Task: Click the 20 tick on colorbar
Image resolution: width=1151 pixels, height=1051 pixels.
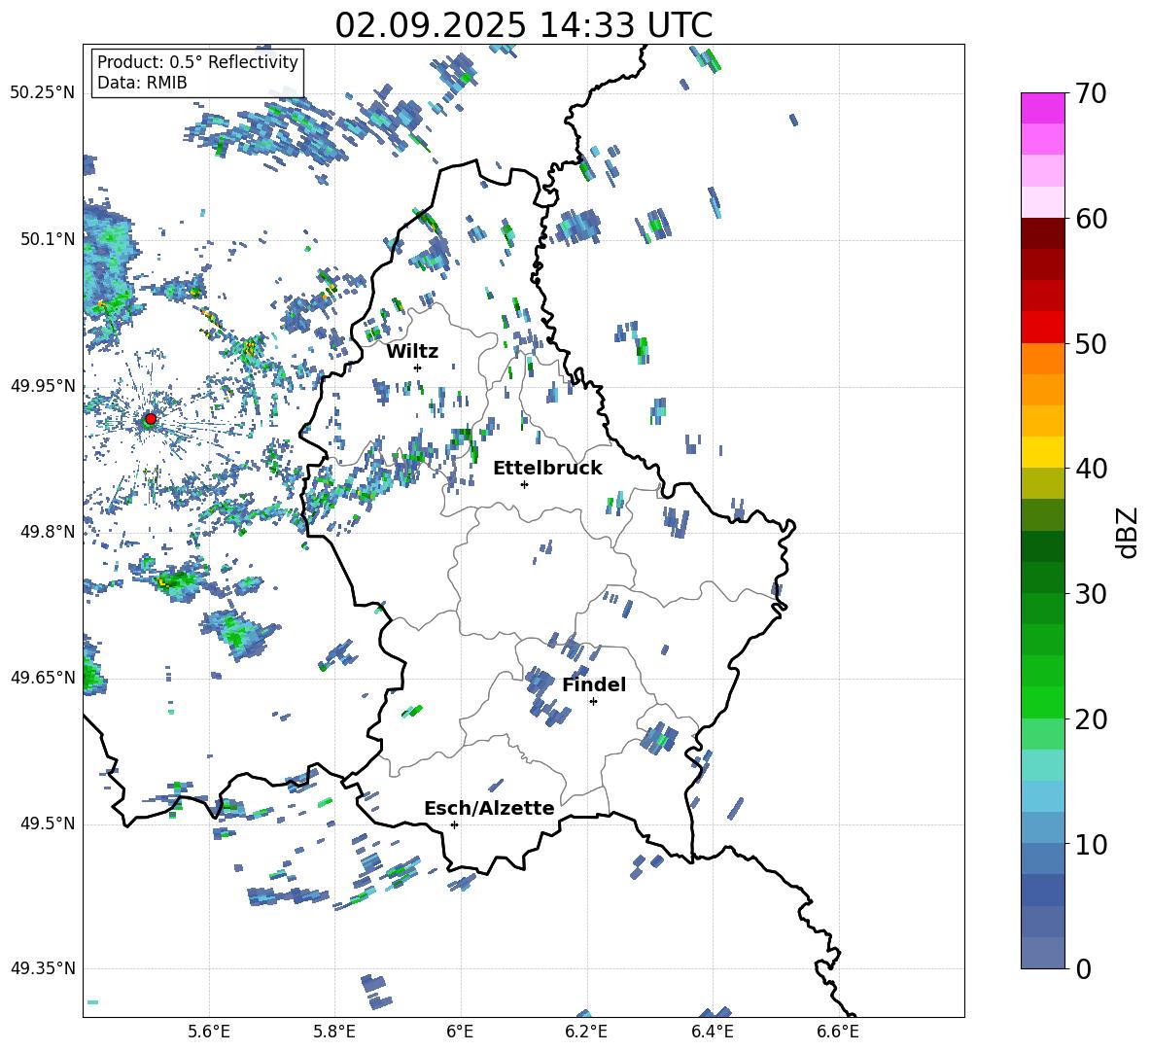Action: pos(1091,719)
